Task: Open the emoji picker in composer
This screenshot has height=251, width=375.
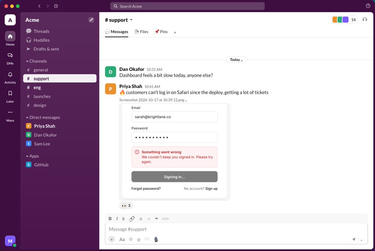Action: click(x=131, y=239)
